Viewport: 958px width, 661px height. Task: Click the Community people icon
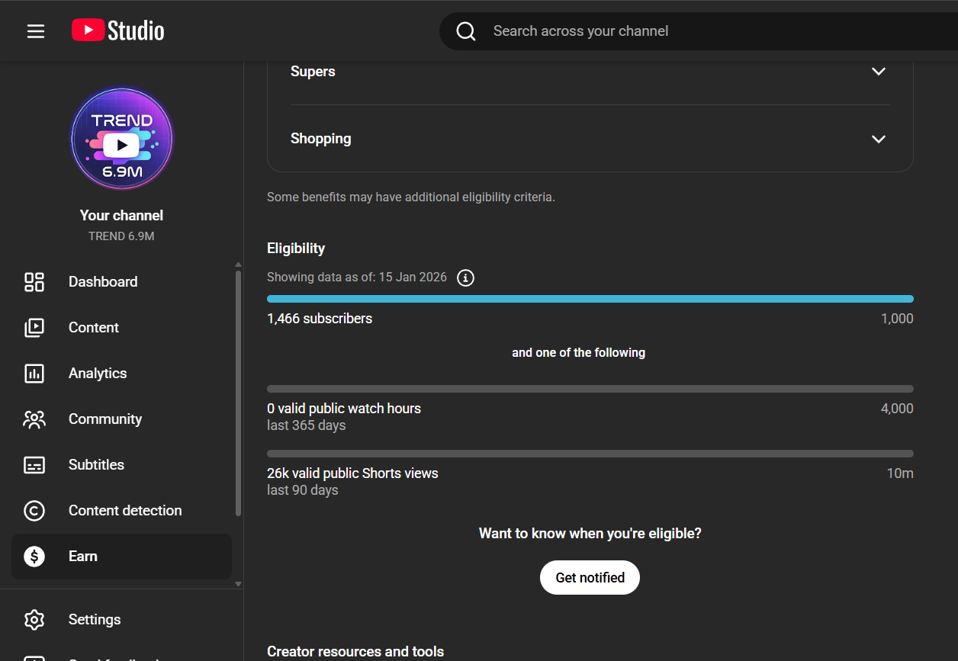click(34, 419)
